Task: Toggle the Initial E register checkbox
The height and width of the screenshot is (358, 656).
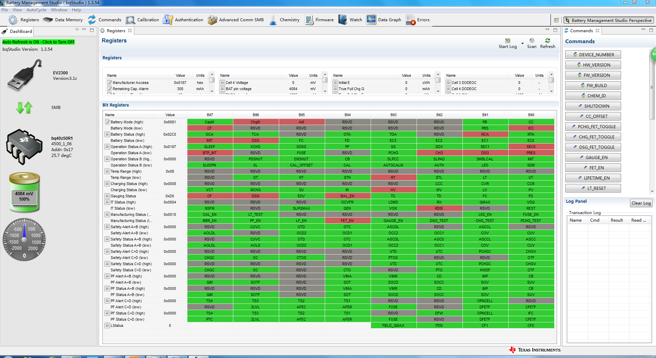Action: tap(335, 83)
